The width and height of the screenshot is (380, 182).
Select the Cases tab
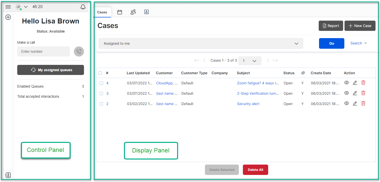coord(102,12)
